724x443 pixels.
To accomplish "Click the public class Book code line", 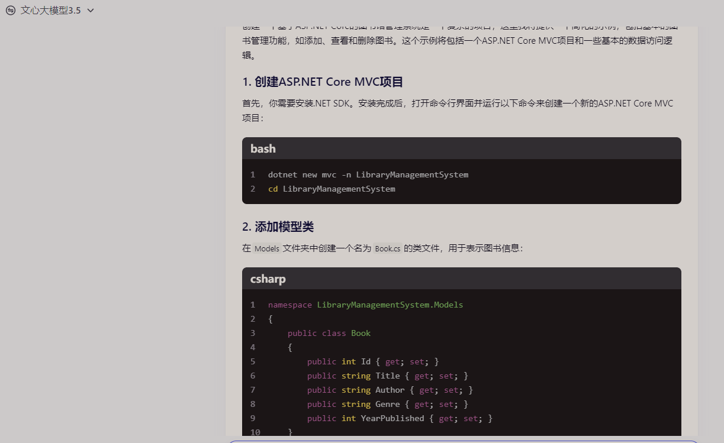I will click(x=329, y=333).
